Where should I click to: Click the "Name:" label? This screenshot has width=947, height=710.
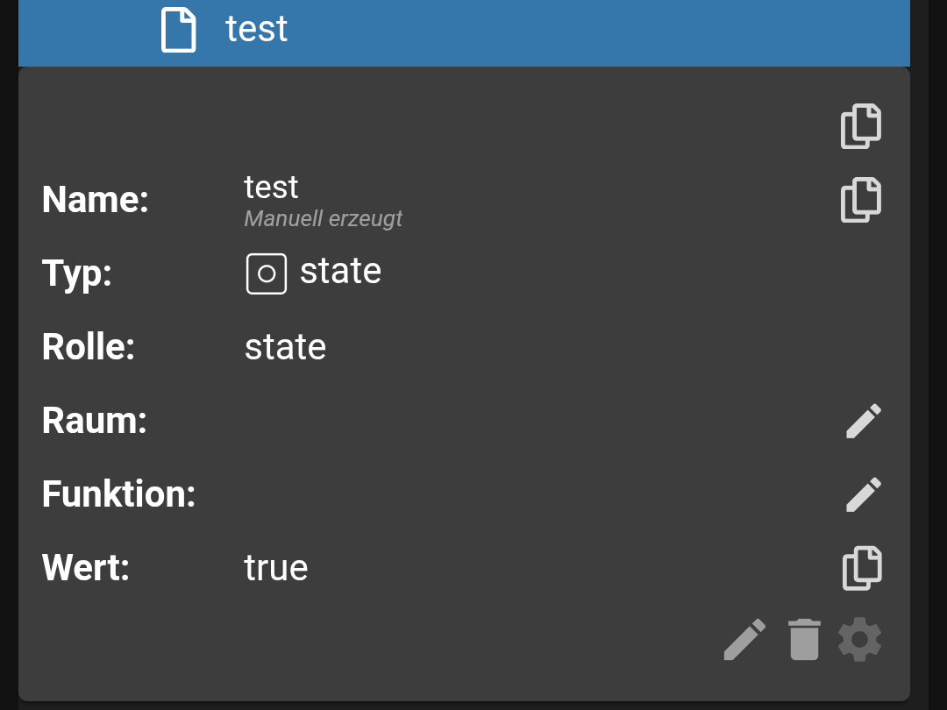click(x=96, y=200)
